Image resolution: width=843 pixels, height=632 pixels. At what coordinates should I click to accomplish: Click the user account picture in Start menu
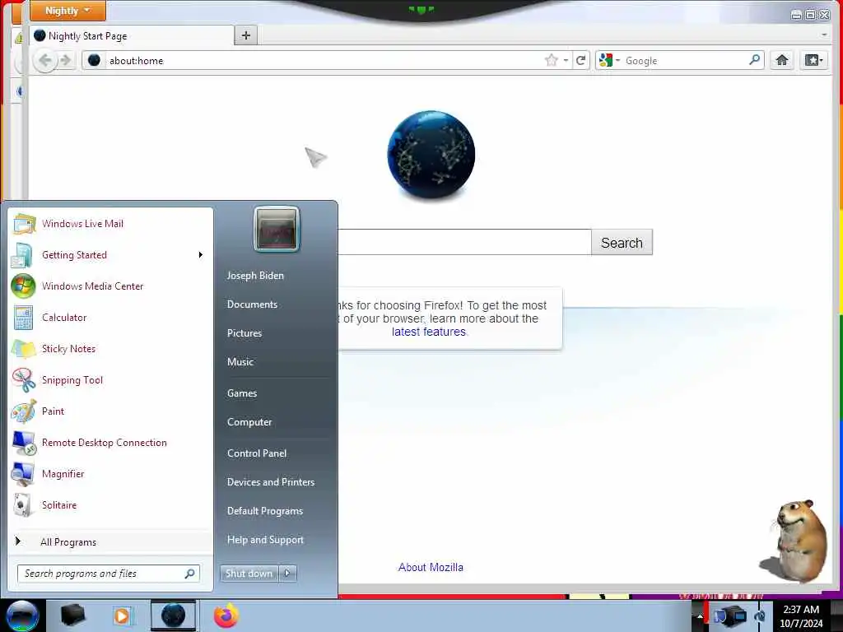(277, 229)
